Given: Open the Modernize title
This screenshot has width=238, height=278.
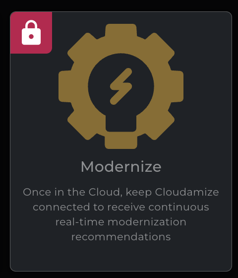Looking at the screenshot, I should click(x=121, y=166).
